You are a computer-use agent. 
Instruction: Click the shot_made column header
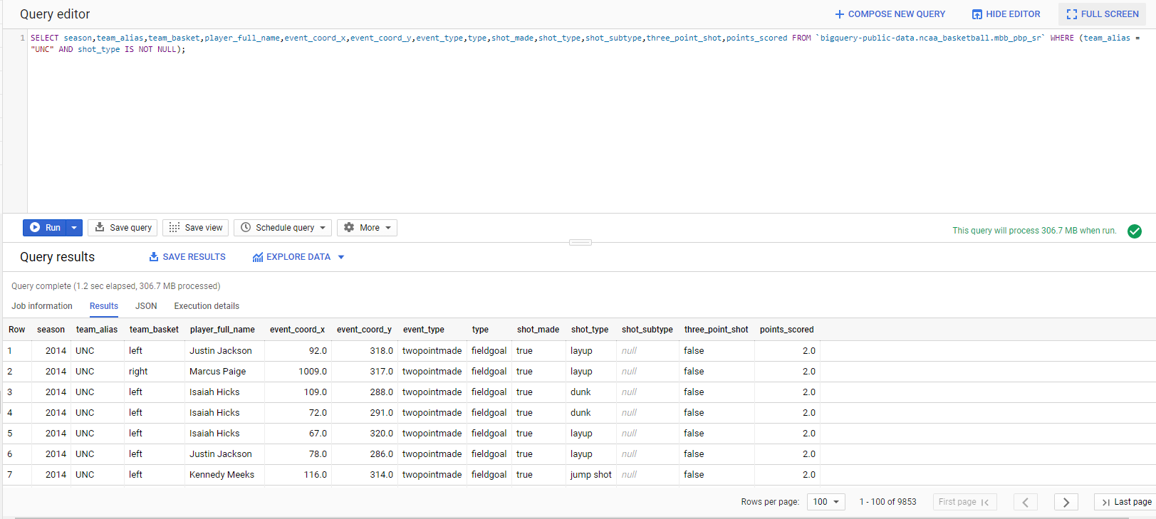tap(538, 330)
